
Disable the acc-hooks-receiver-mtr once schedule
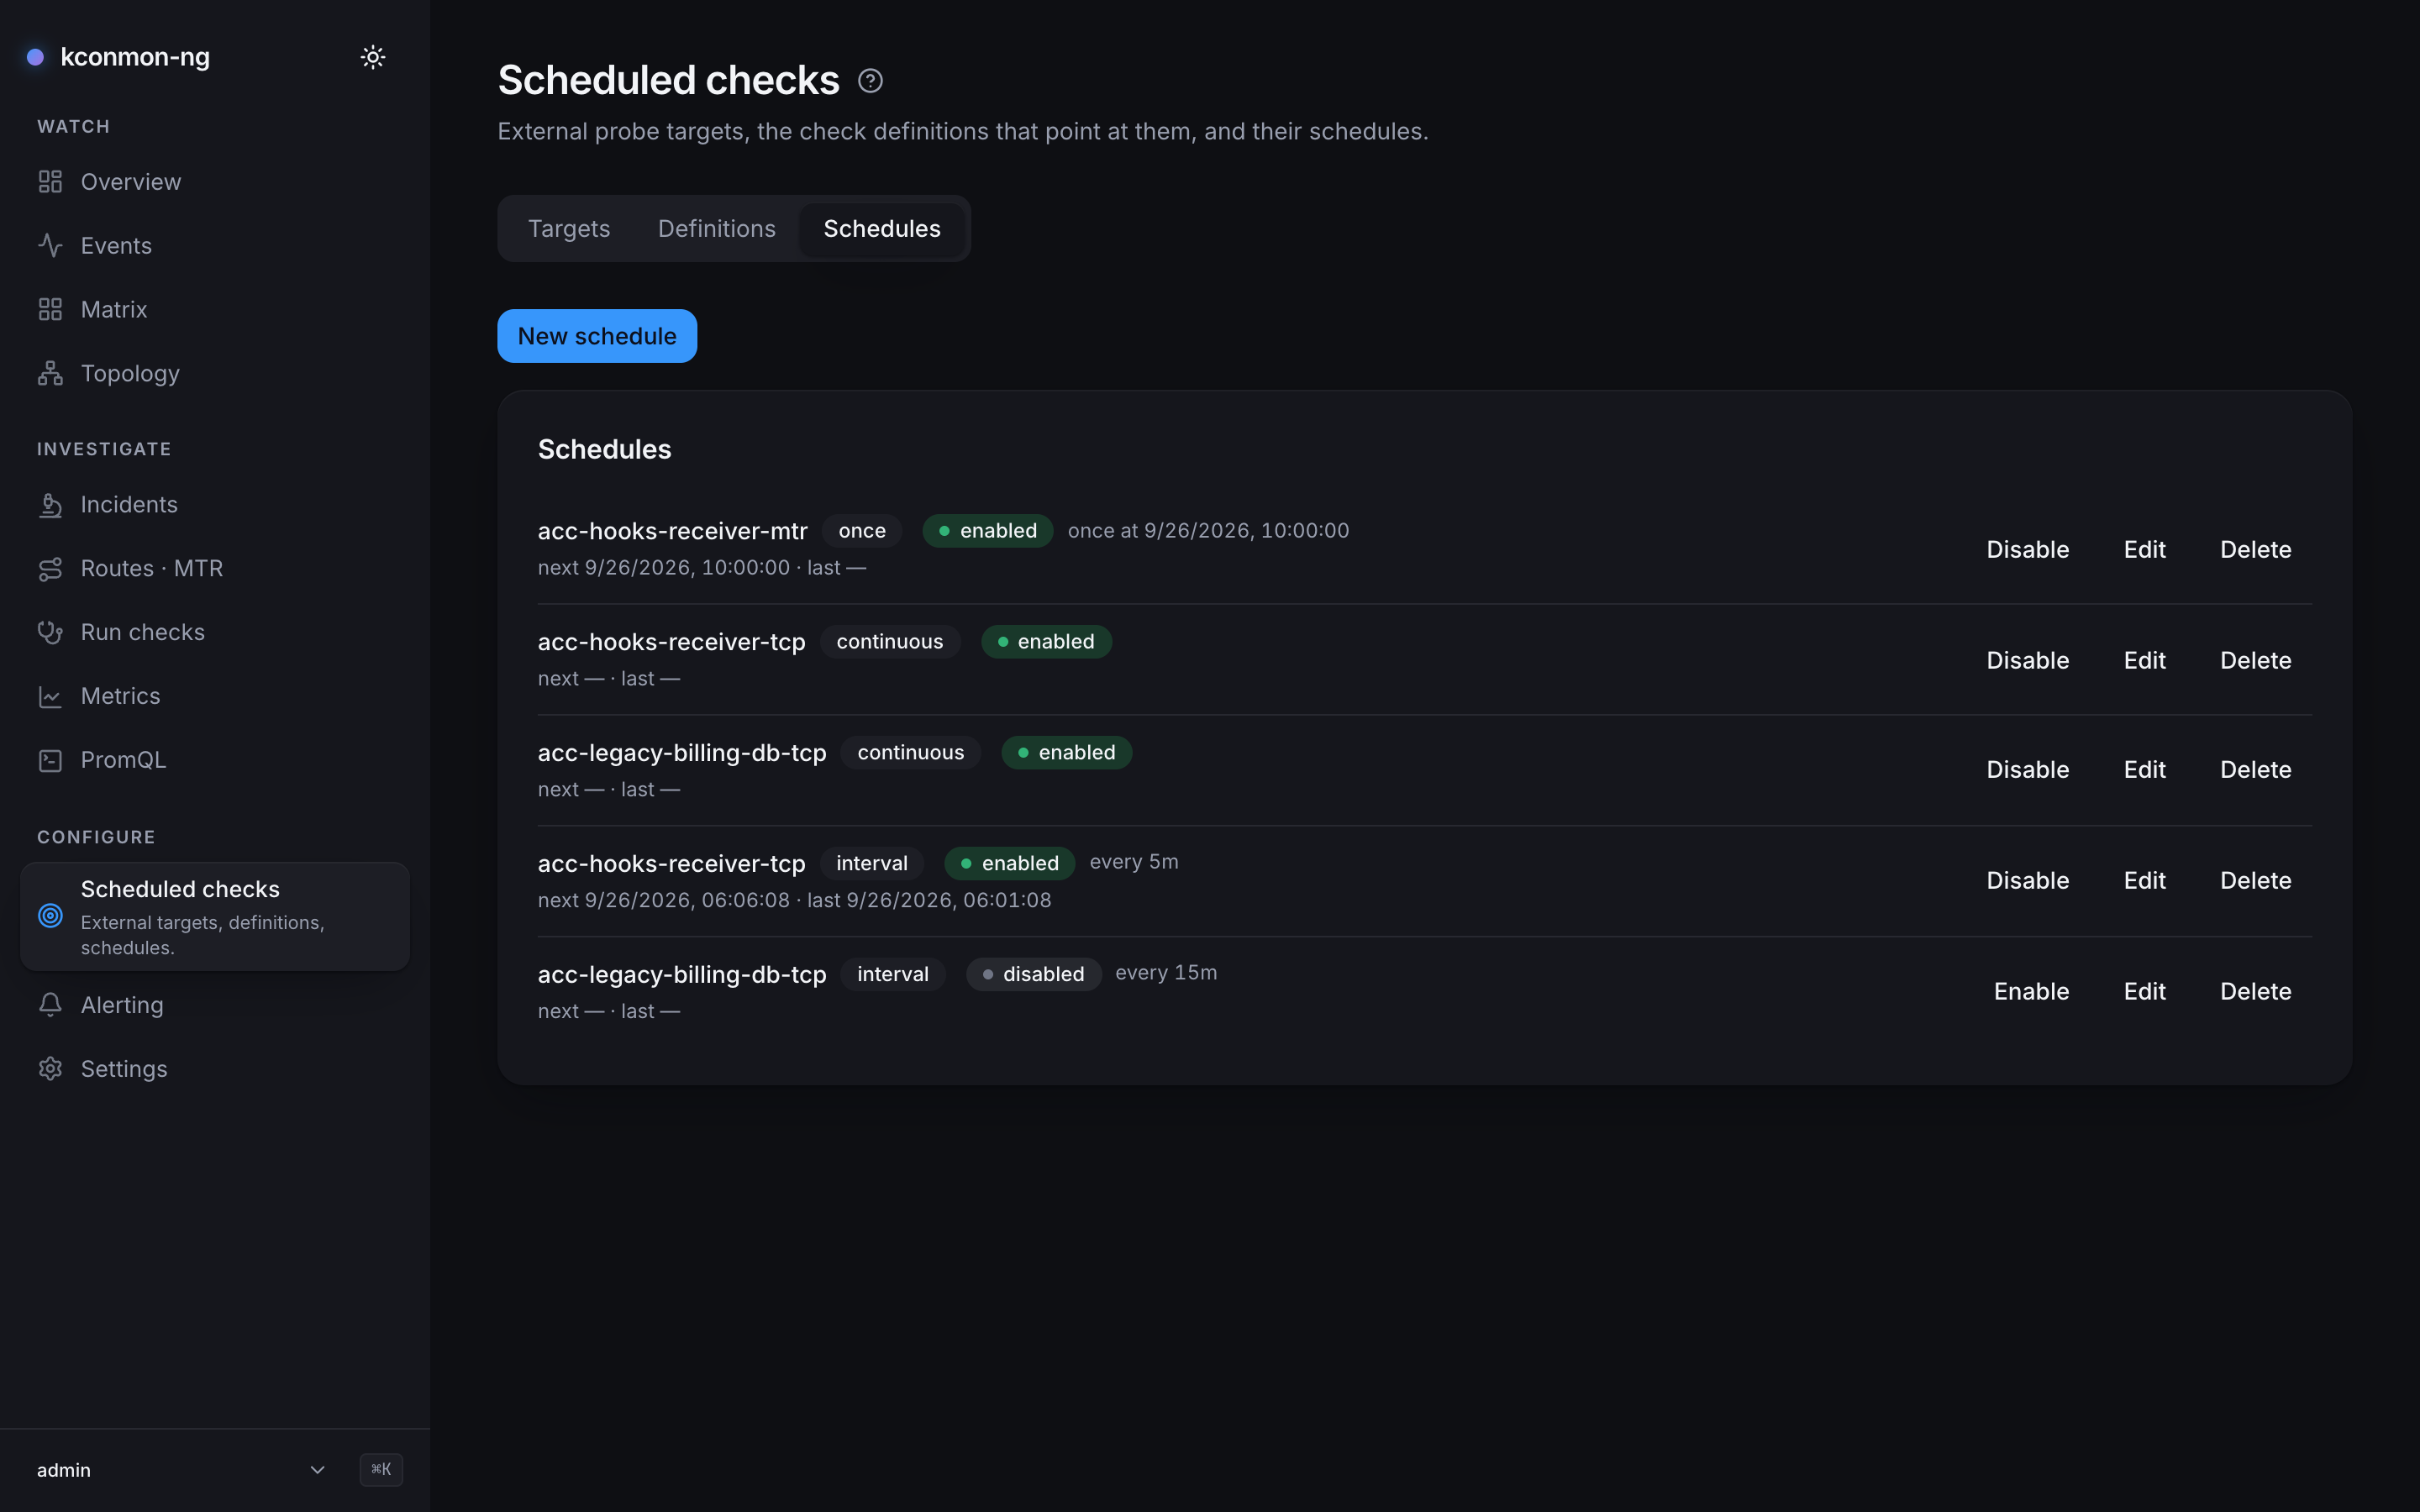click(2027, 549)
